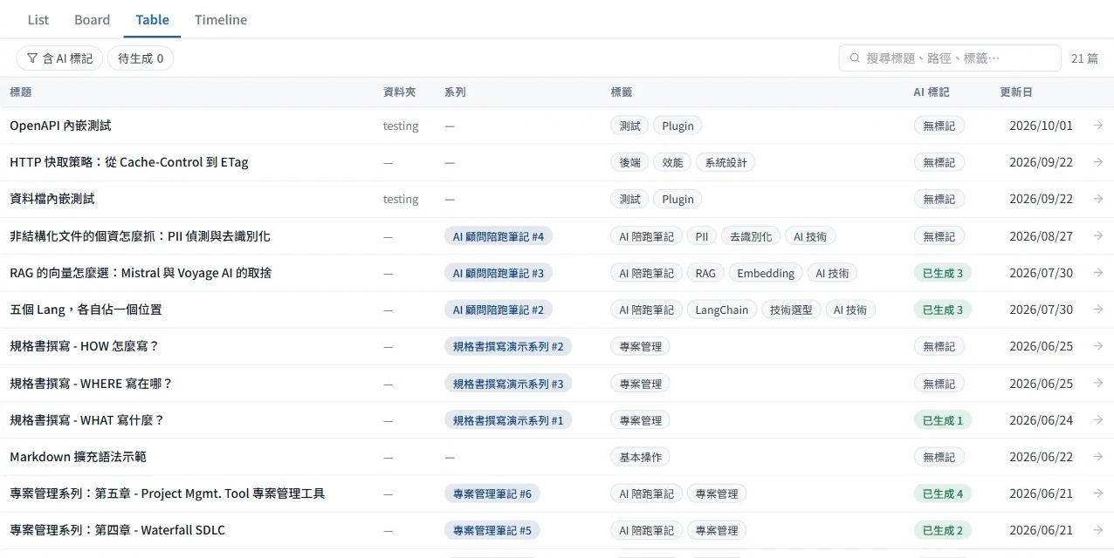Open the Markdown 擴充語法示範 article

coord(78,457)
